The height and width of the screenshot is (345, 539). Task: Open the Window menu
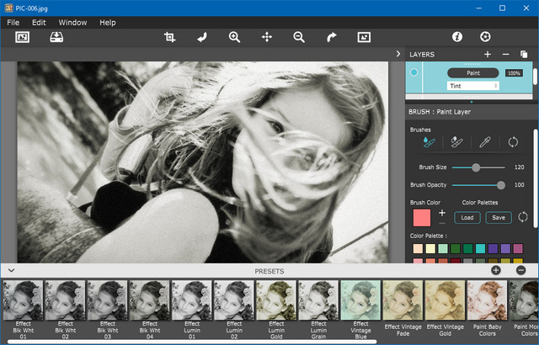(72, 23)
